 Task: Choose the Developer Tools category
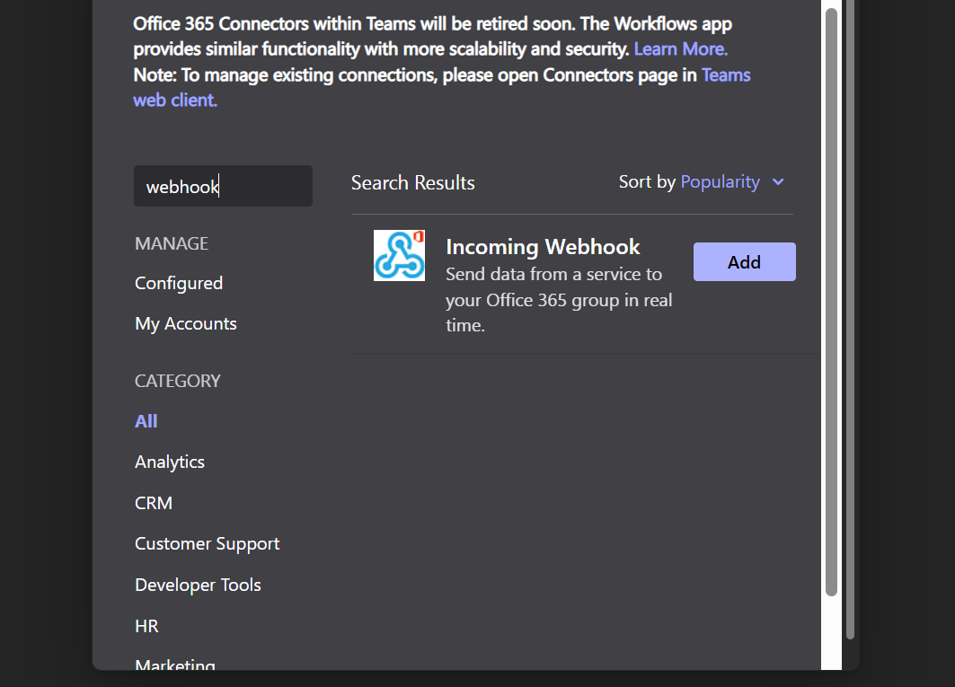[198, 584]
